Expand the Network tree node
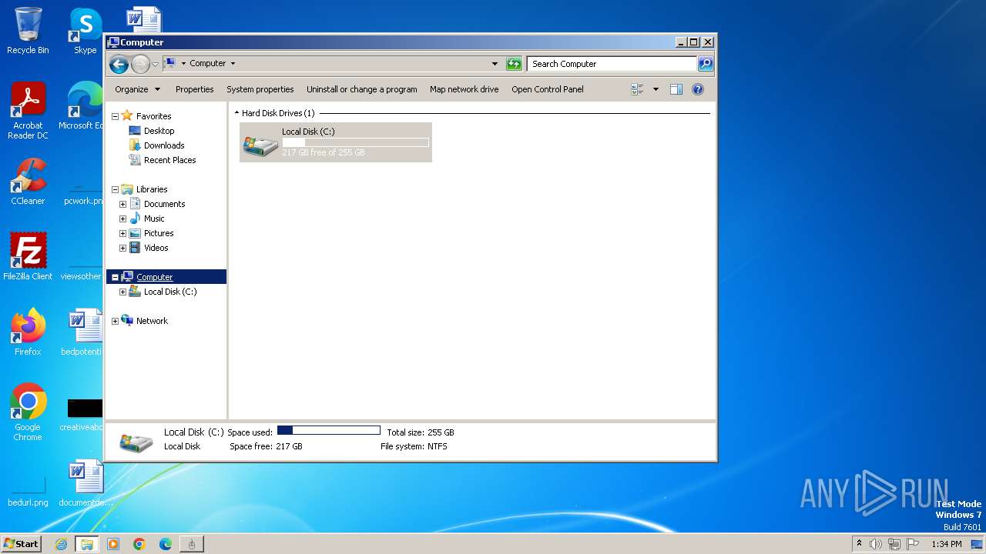 coord(116,321)
